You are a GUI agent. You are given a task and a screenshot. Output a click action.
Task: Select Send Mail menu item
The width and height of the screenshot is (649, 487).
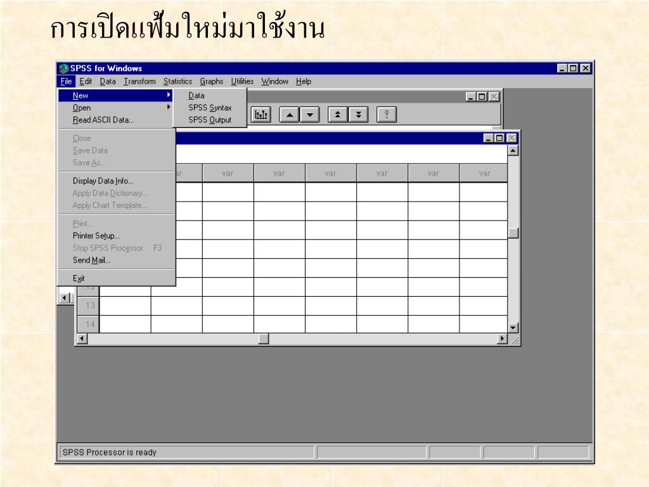115,260
